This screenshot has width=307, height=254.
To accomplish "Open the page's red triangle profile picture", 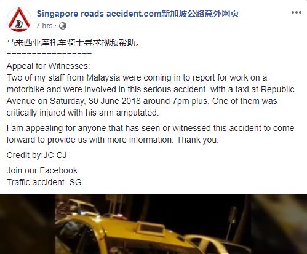I will coord(19,20).
